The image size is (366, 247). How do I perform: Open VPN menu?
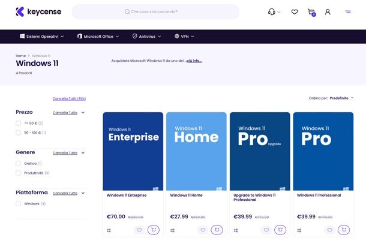(x=184, y=37)
